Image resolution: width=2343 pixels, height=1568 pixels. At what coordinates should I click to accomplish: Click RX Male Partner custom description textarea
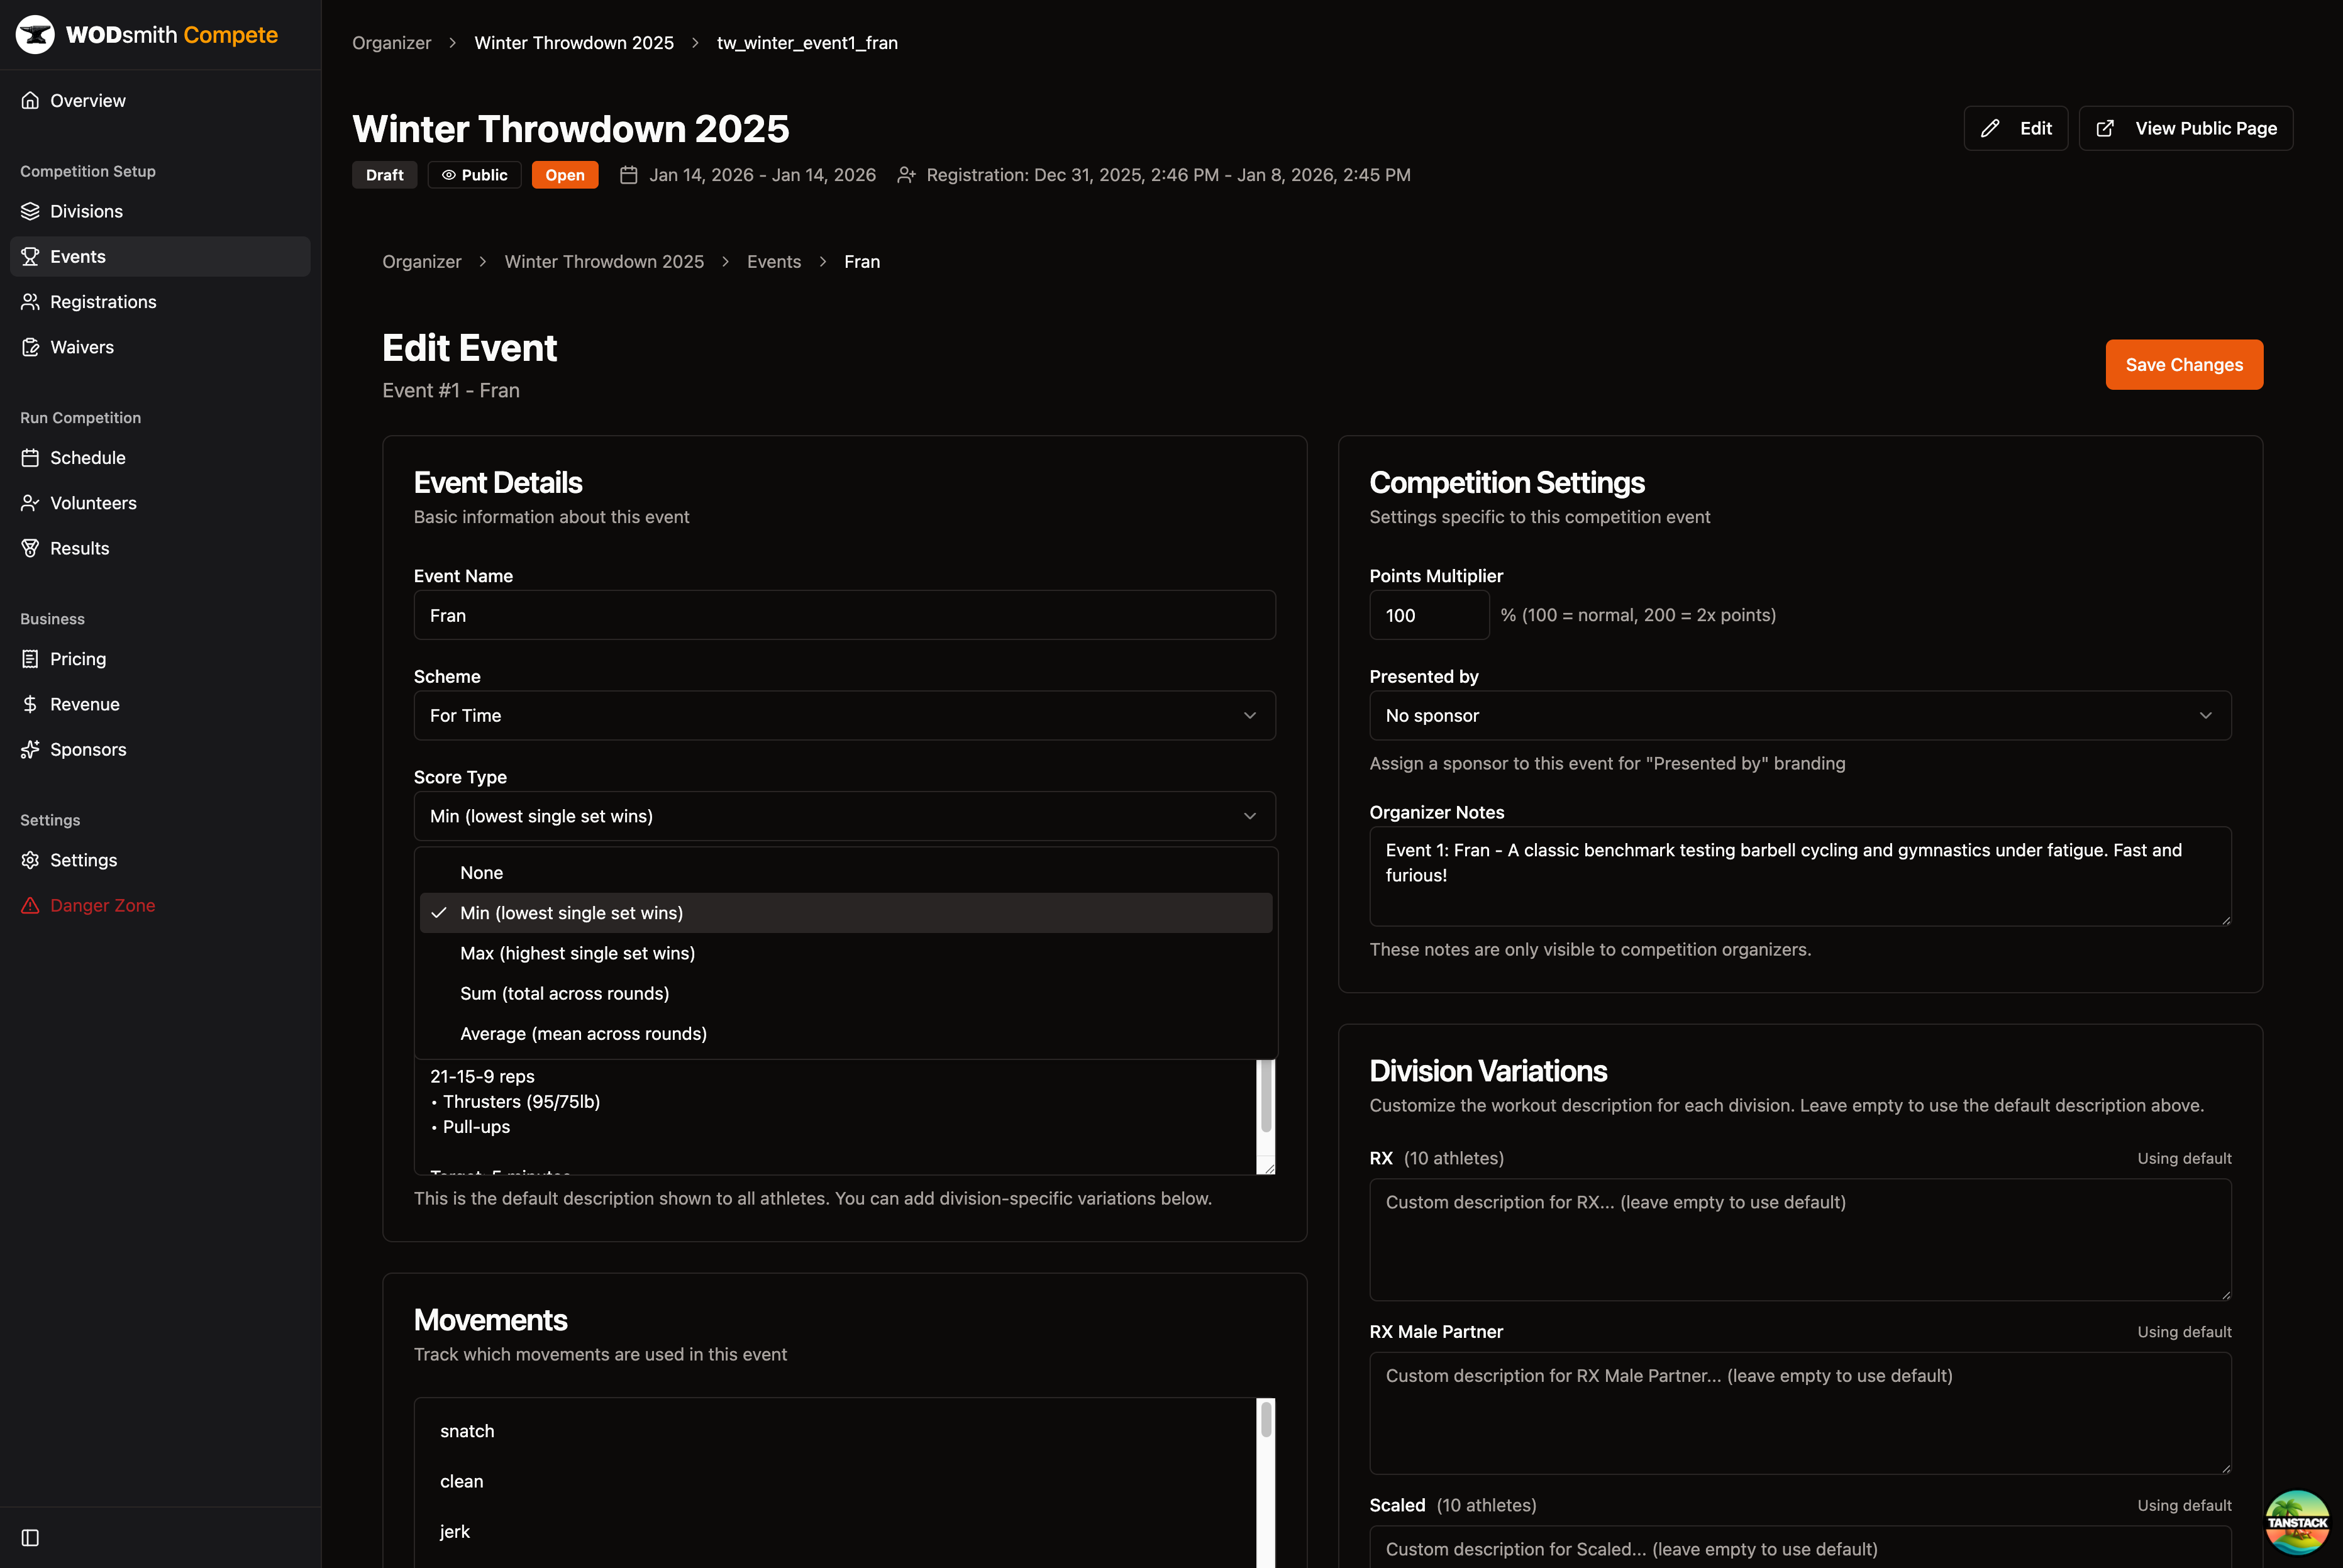tap(1800, 1413)
